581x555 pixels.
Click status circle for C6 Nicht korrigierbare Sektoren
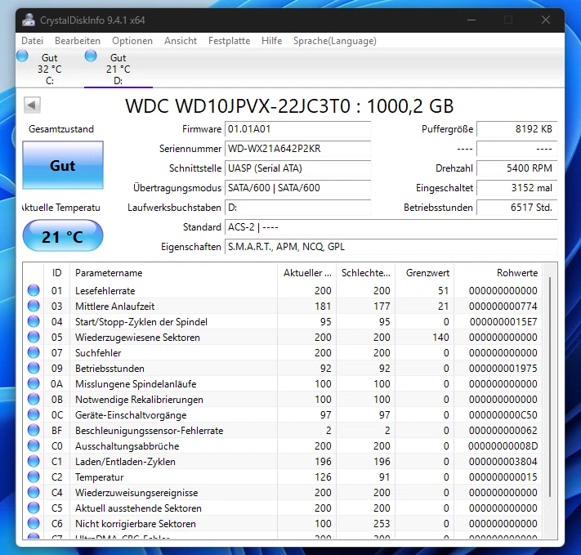click(34, 523)
